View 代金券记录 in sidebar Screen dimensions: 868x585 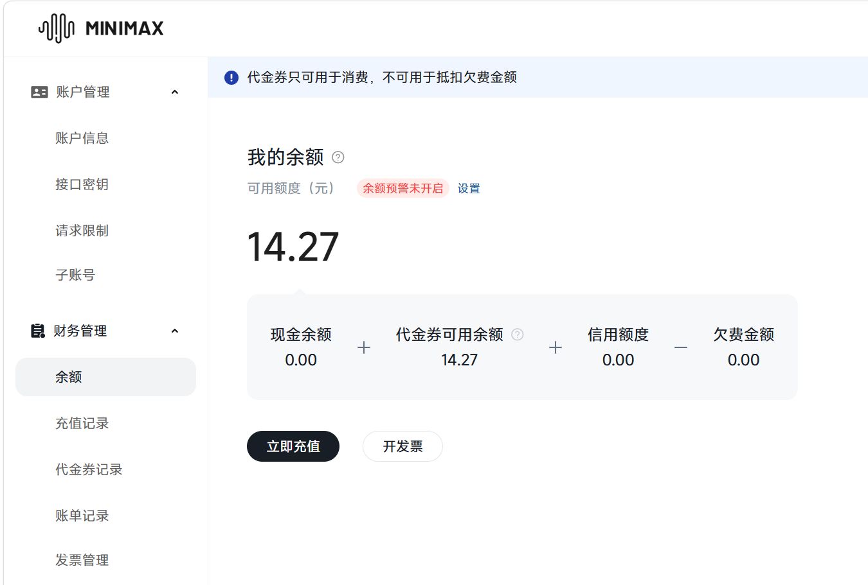[89, 469]
